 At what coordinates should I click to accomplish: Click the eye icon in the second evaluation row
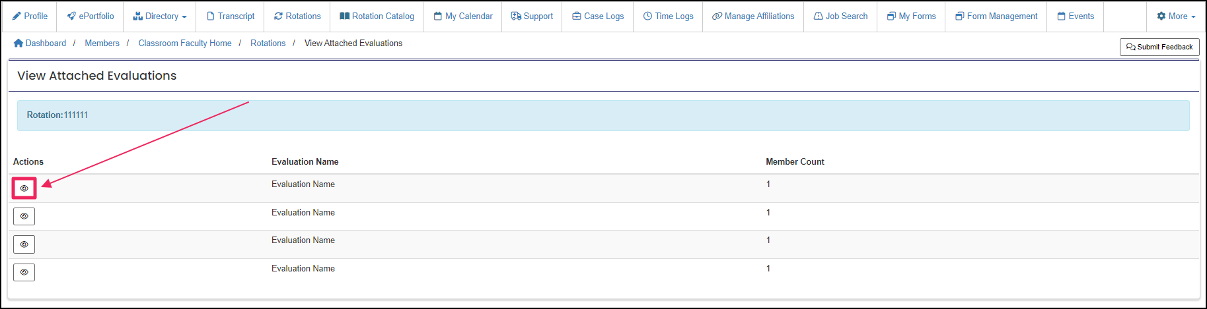pyautogui.click(x=24, y=216)
